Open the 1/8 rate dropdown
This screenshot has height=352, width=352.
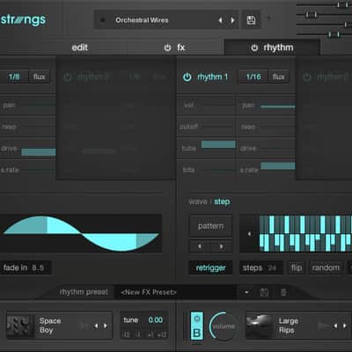[x=14, y=77]
